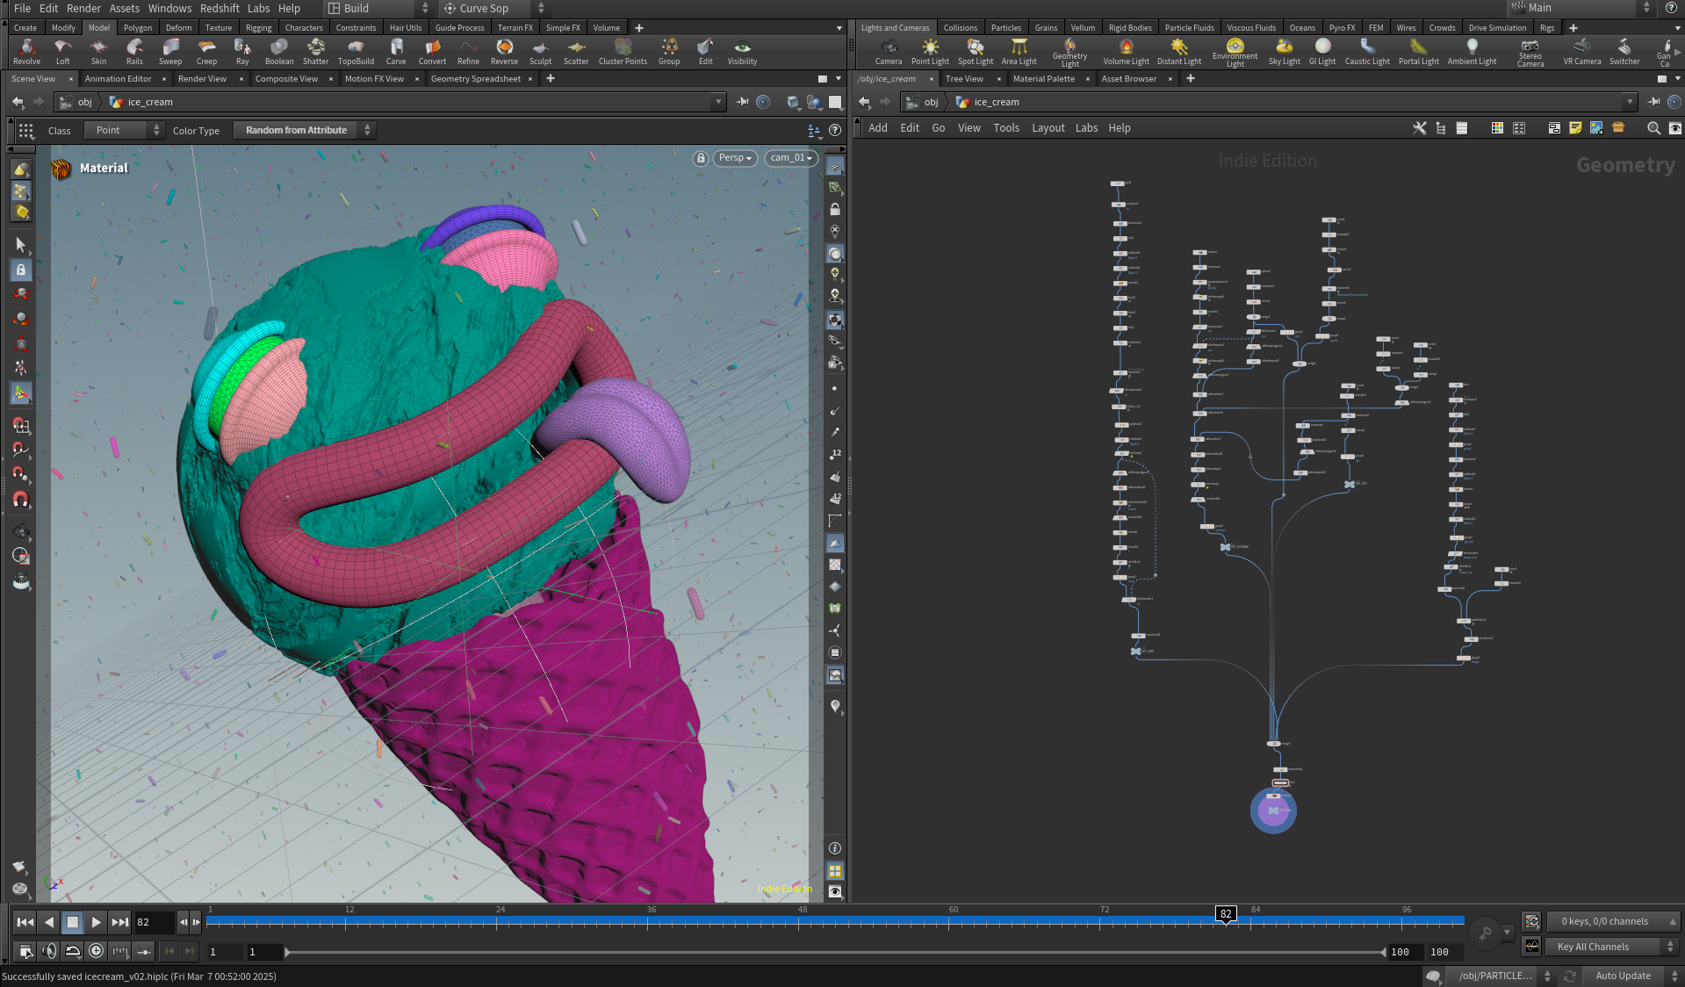Toggle viewport camera lock icon
This screenshot has width=1685, height=987.
point(701,158)
